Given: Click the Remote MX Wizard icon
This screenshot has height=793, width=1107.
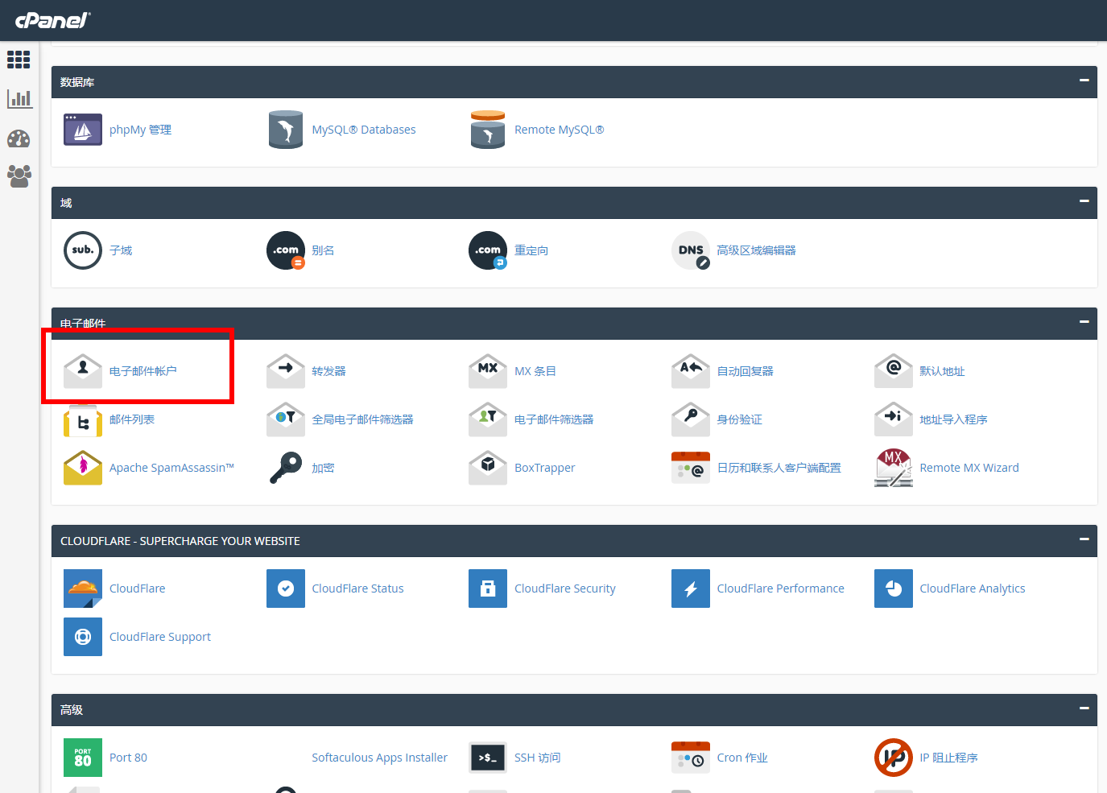Looking at the screenshot, I should click(894, 468).
